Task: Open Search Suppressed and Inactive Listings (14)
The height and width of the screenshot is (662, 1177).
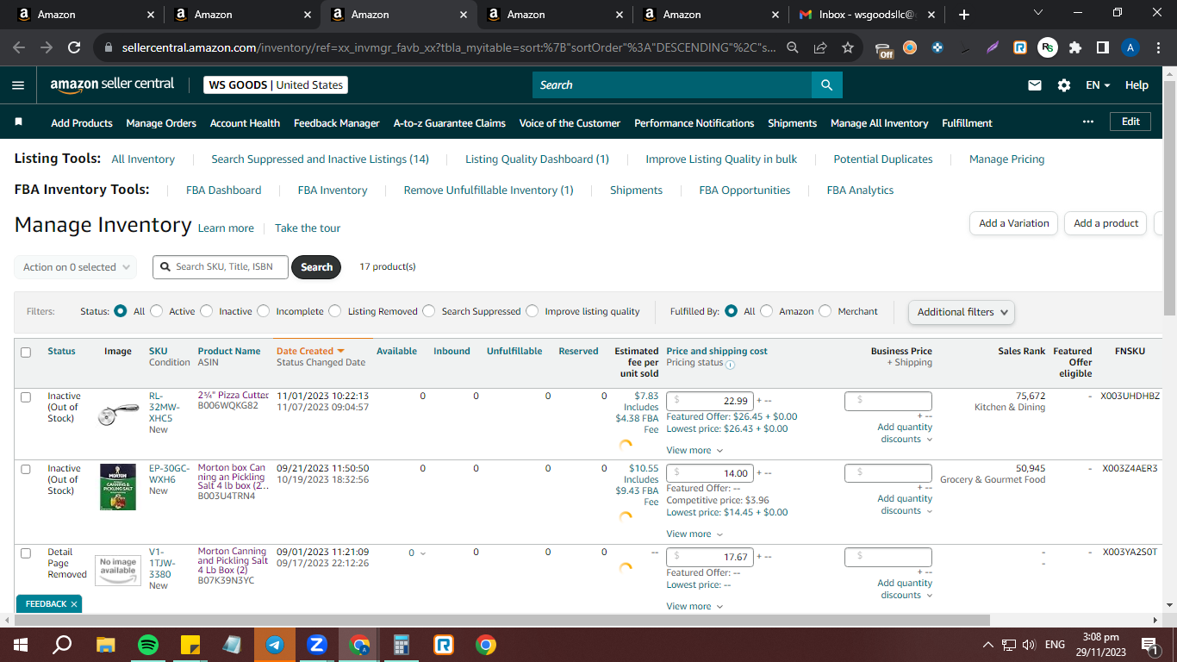Action: [x=320, y=159]
